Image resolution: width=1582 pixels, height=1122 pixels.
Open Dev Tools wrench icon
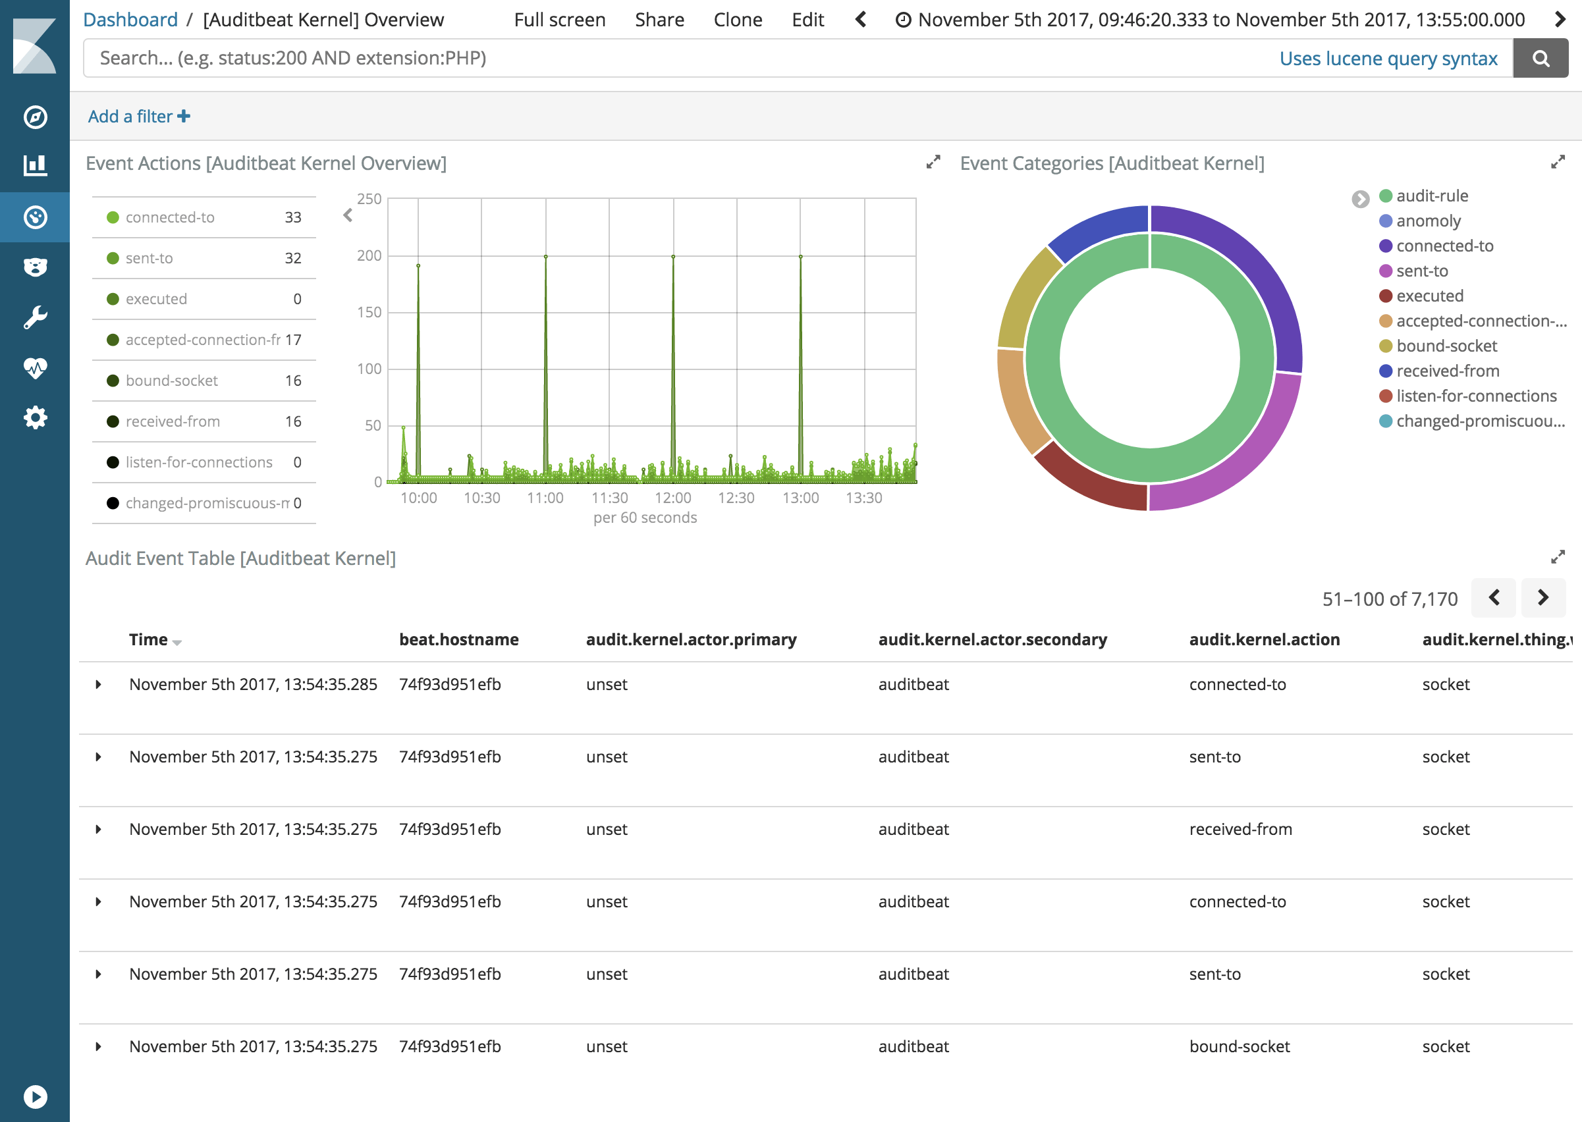[34, 317]
